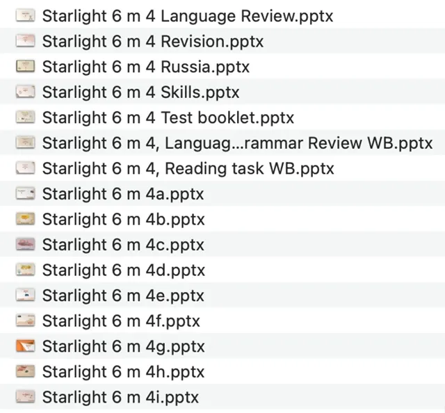This screenshot has width=445, height=413.
Task: Click the Starlight 6 m 4i.pptx thumbnail icon
Action: click(x=26, y=397)
